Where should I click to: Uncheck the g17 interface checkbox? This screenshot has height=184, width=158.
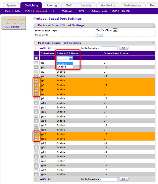tap(36, 134)
